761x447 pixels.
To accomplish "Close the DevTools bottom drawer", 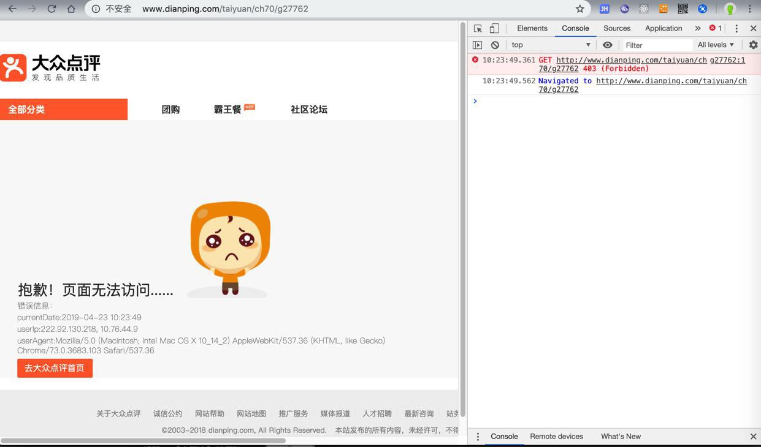I will click(x=753, y=437).
